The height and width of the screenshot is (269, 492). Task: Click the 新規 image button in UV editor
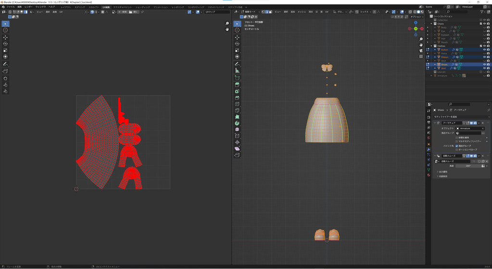click(x=123, y=12)
